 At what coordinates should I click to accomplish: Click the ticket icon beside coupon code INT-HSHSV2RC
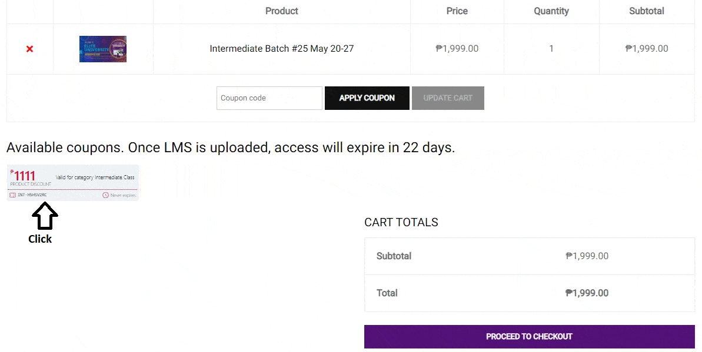coord(12,195)
